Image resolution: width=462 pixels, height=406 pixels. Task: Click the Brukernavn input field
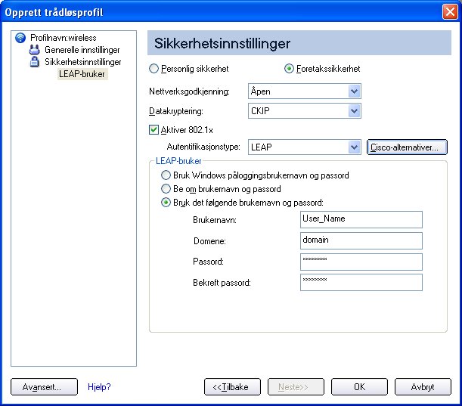pos(361,219)
